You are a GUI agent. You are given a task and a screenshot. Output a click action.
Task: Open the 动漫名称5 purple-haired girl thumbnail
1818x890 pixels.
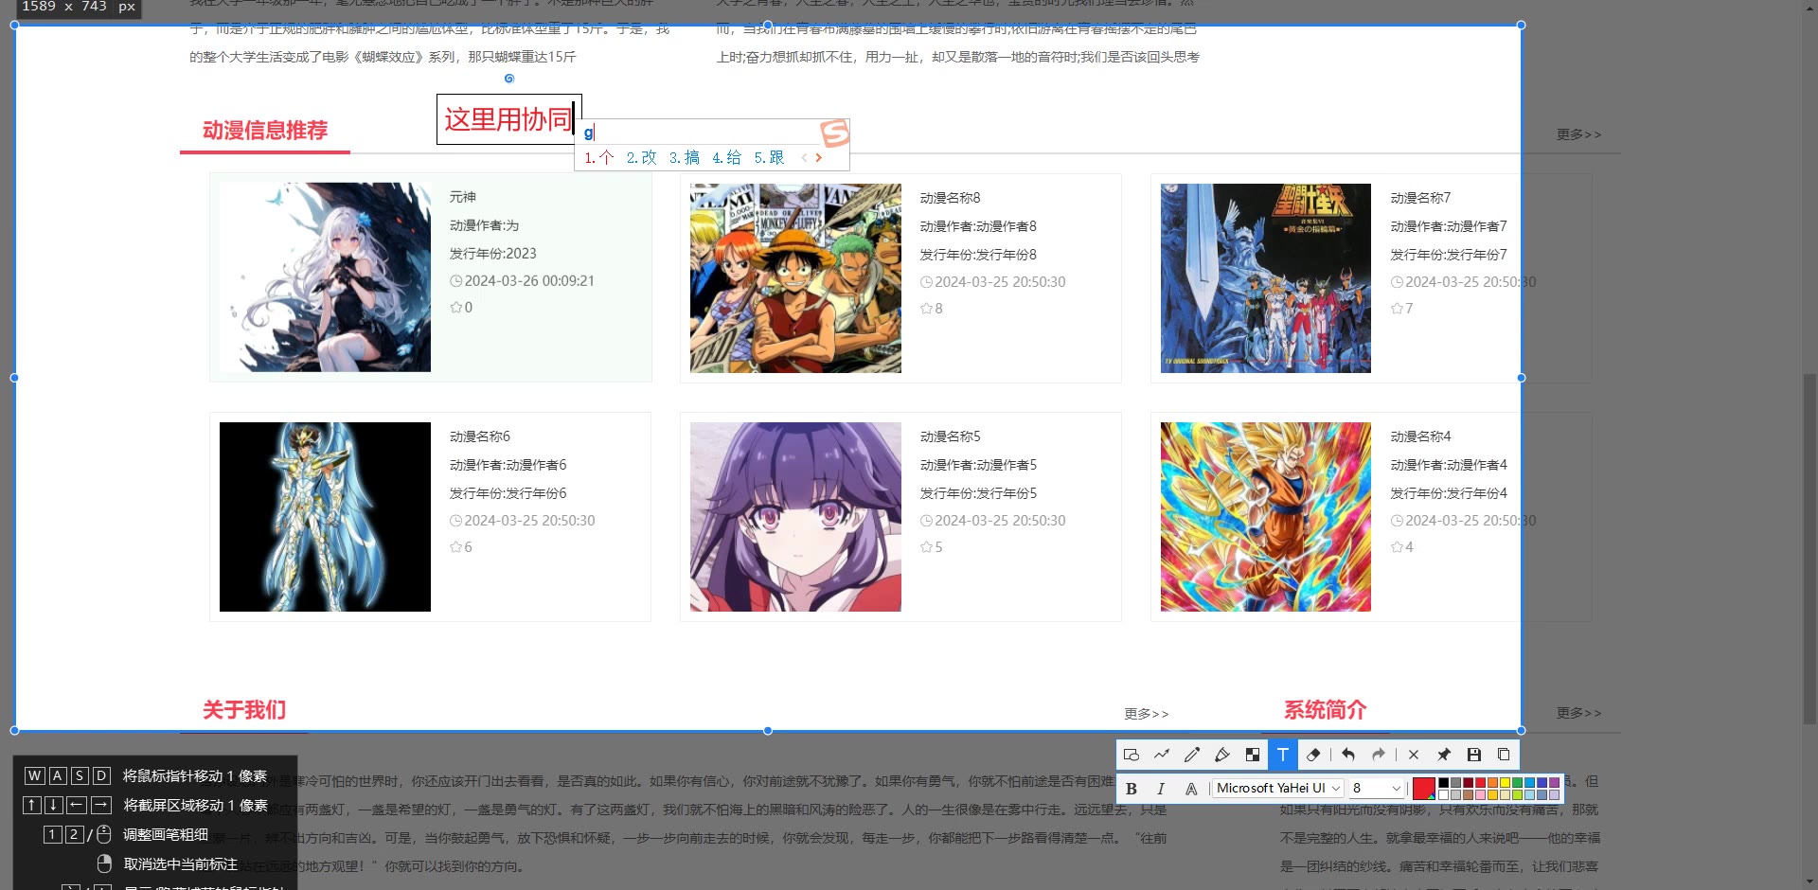[795, 516]
